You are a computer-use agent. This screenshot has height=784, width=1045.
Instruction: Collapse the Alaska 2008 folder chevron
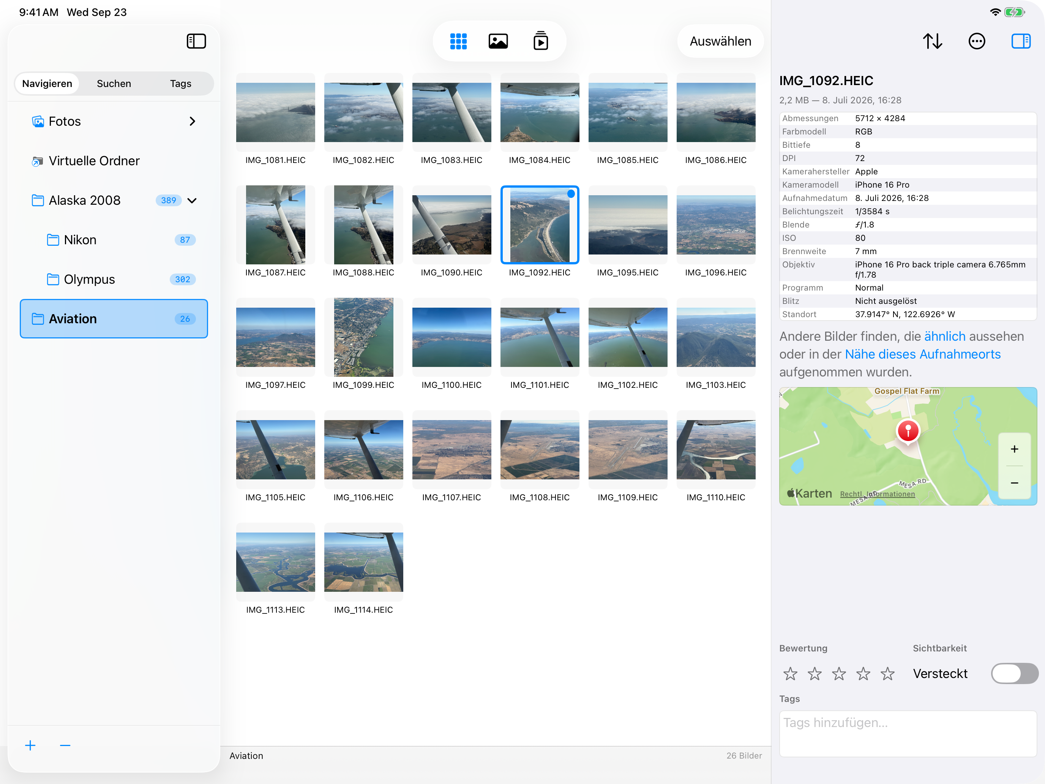(x=192, y=201)
